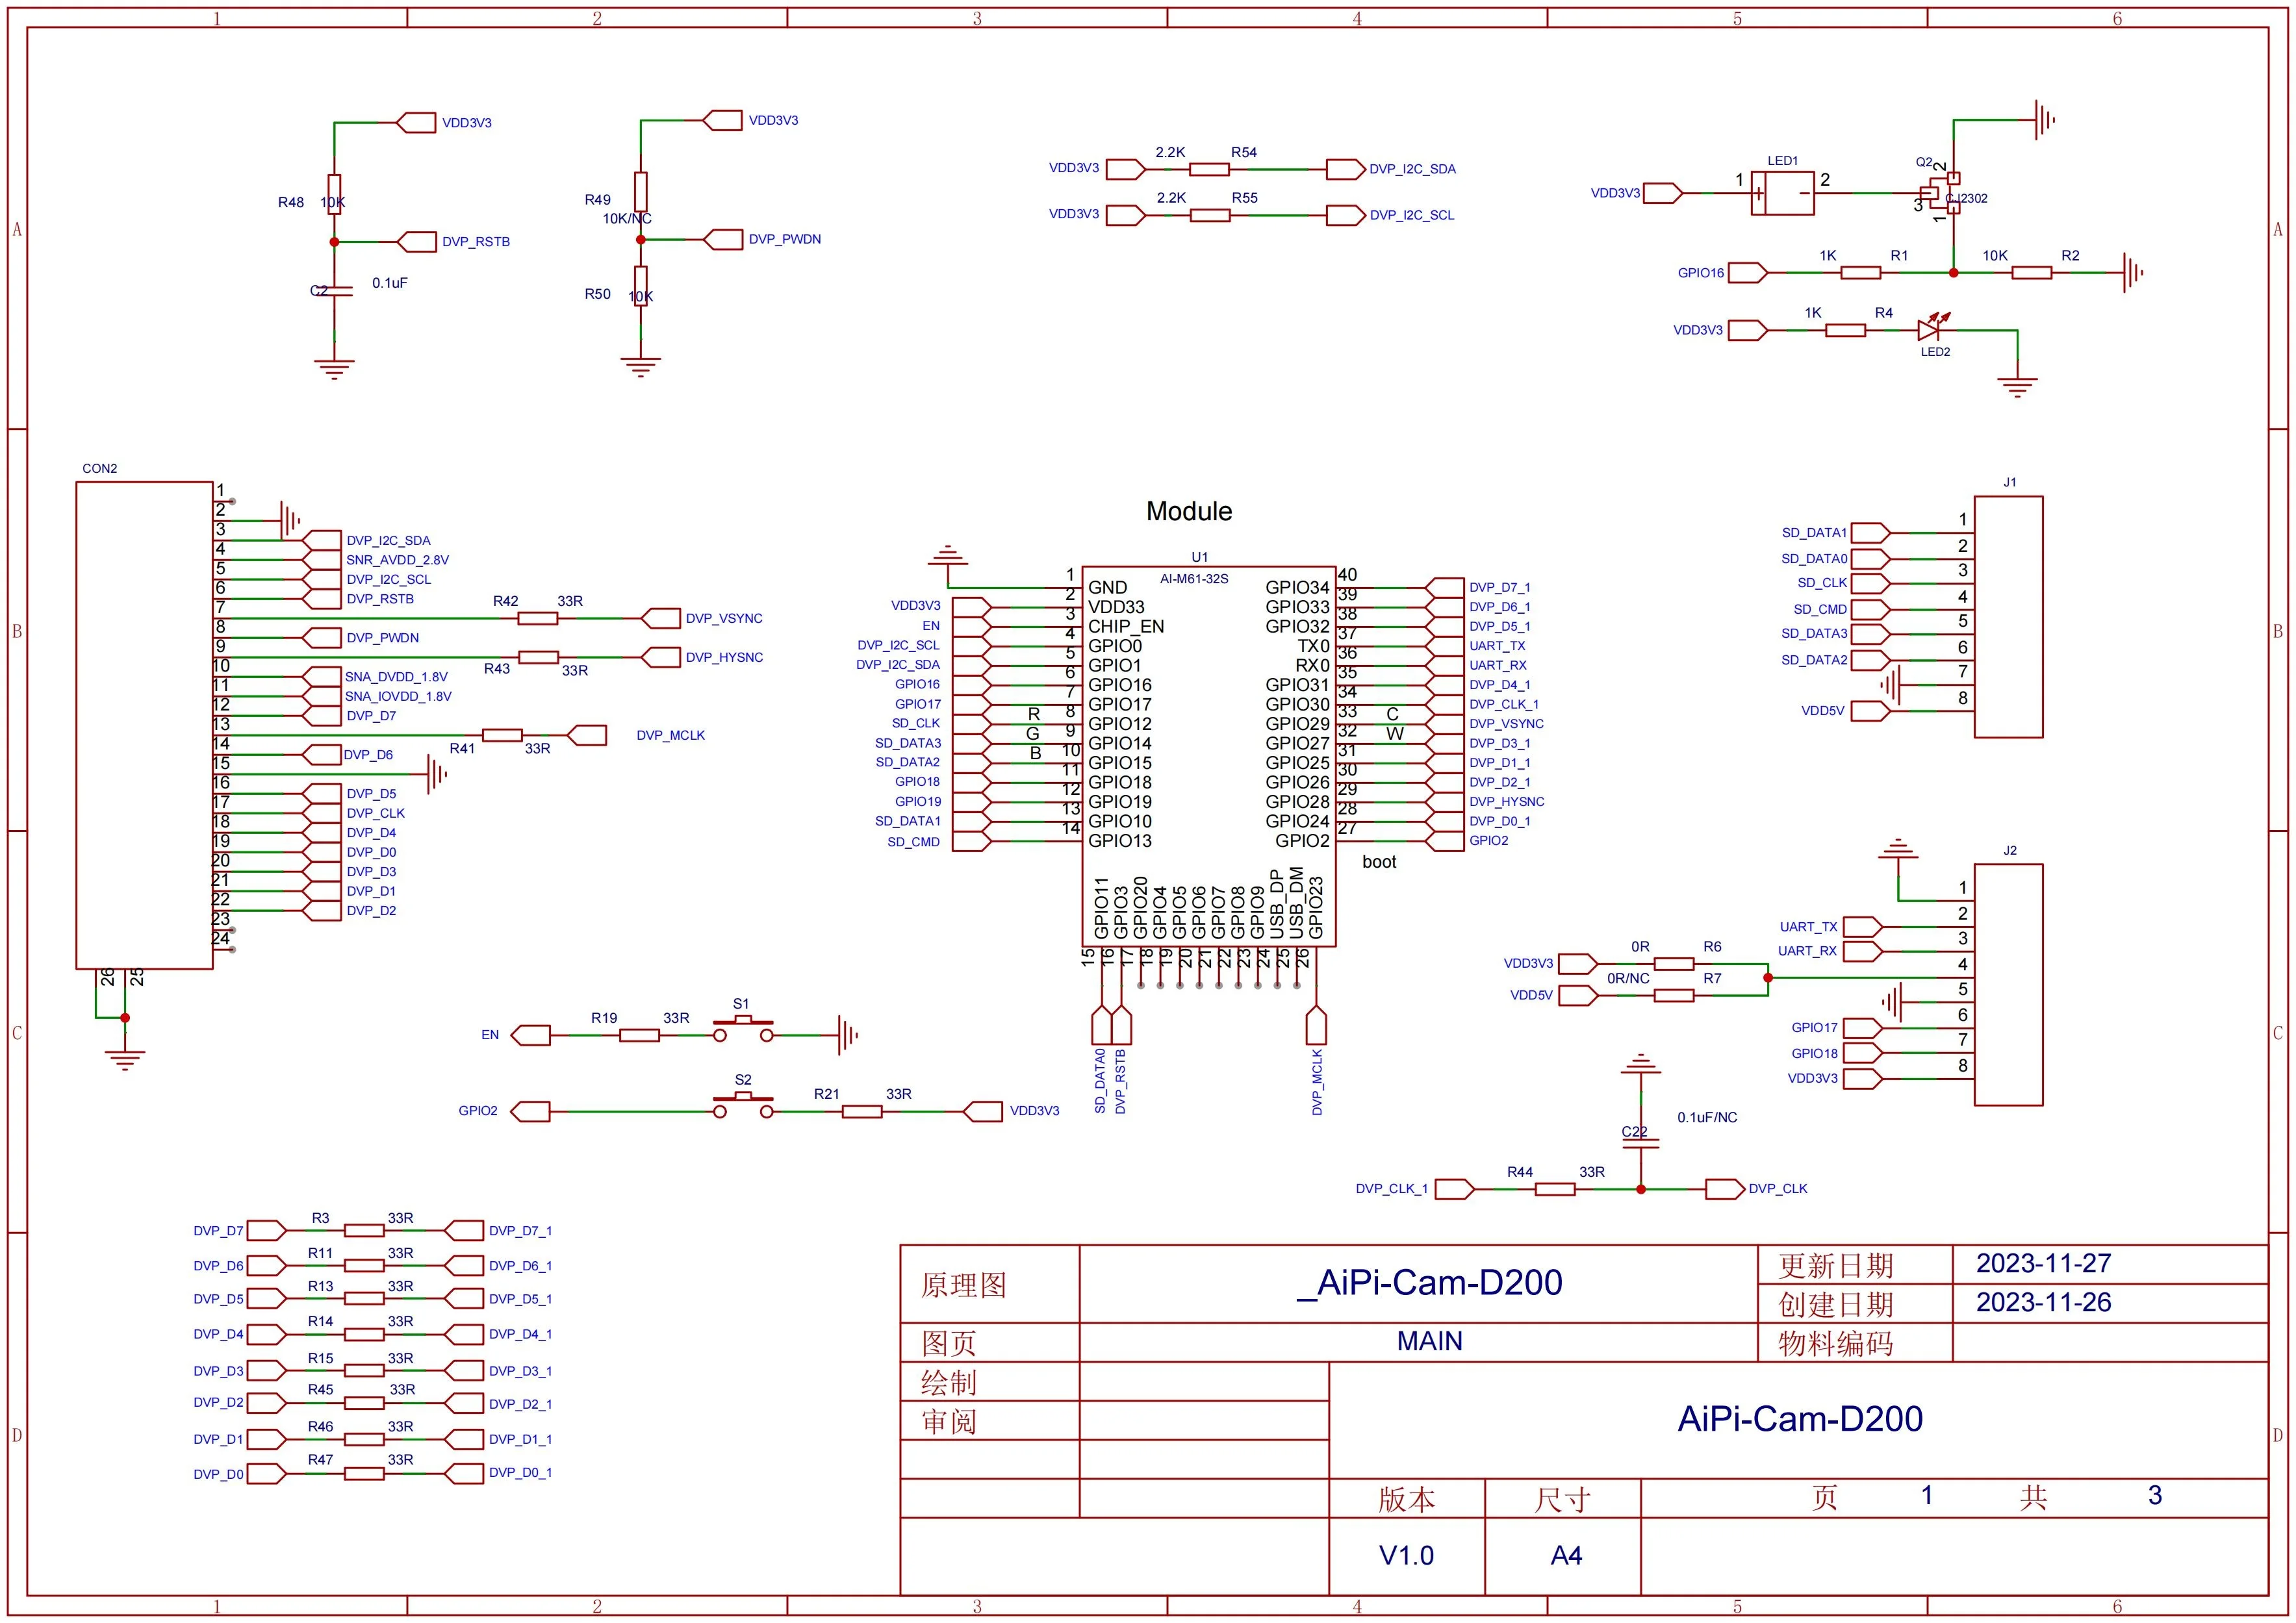This screenshot has height=1623, width=2296.
Task: Click the C2 0.1uF capacitor symbol
Action: [x=334, y=291]
